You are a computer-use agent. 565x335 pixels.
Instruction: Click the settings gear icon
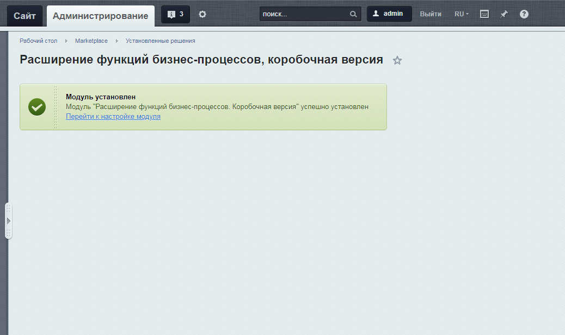202,14
